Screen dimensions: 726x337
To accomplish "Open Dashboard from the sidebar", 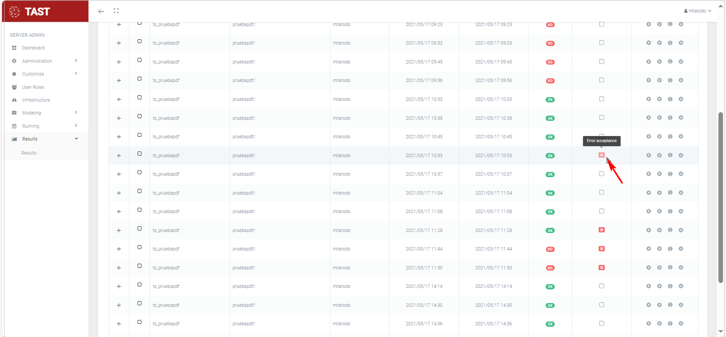I will click(x=33, y=48).
